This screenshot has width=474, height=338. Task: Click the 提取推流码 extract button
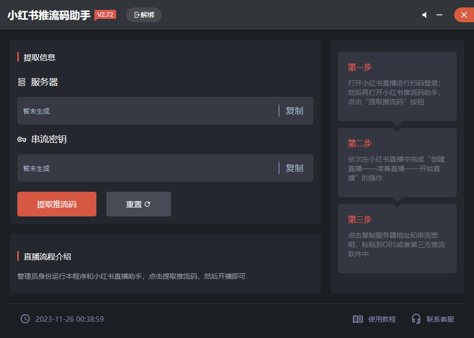(x=56, y=204)
